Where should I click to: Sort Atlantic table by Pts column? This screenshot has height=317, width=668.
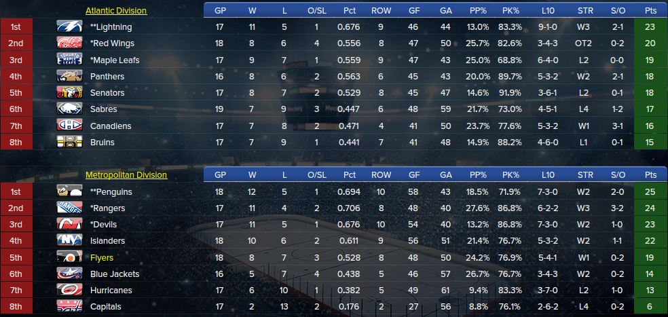pos(649,11)
